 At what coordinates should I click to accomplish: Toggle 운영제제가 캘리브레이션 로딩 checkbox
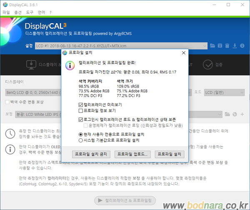click(x=85, y=126)
